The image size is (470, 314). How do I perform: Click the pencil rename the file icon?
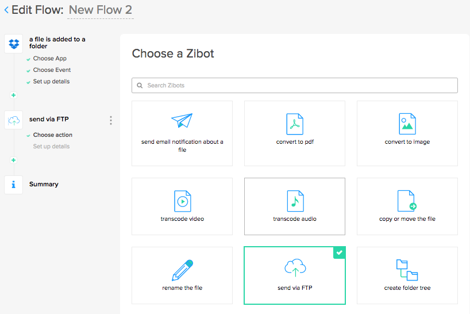pyautogui.click(x=182, y=270)
